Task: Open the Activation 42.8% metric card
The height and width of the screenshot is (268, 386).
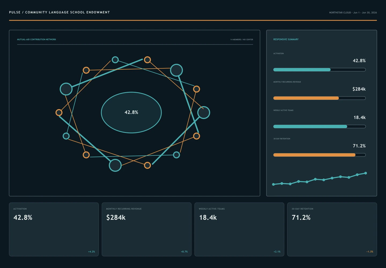Action: [54, 229]
